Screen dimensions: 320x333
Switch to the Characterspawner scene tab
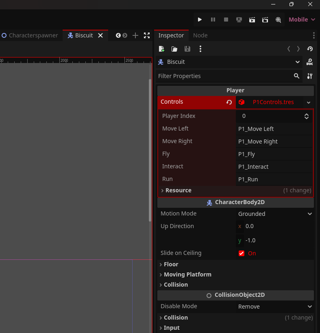click(30, 35)
